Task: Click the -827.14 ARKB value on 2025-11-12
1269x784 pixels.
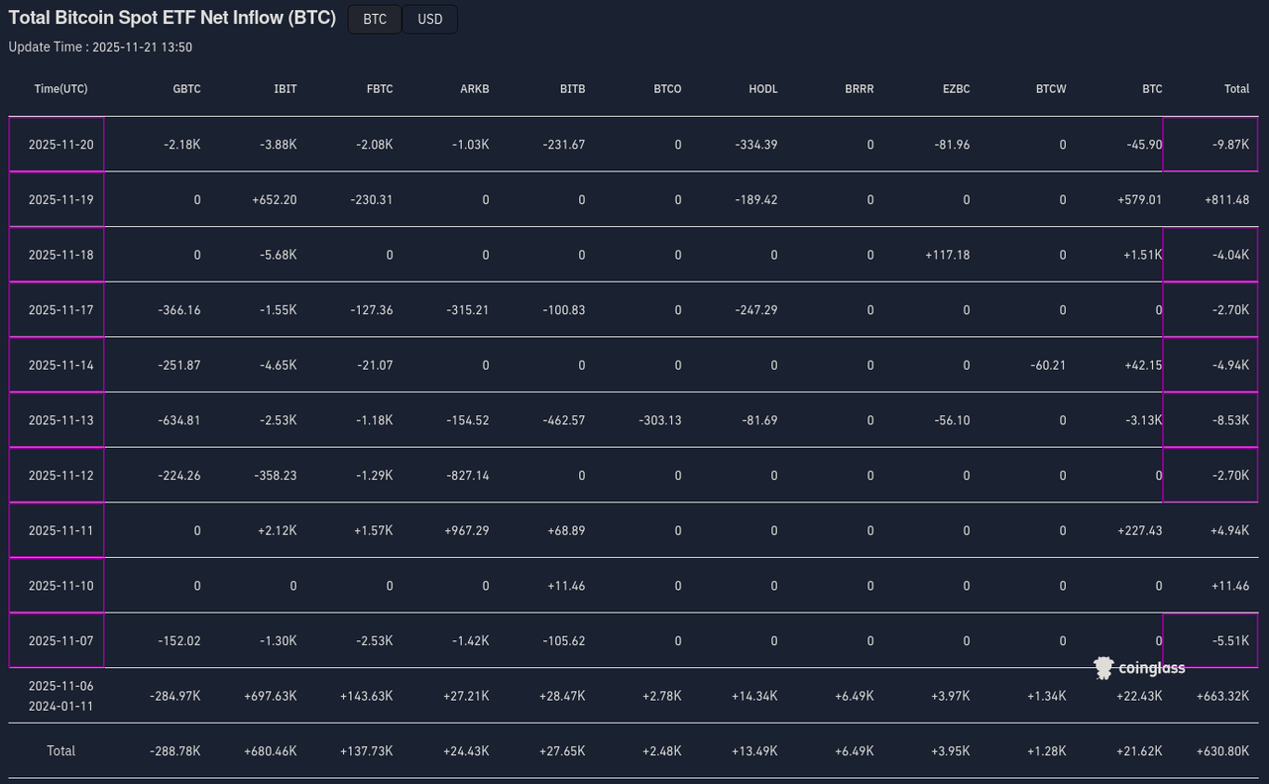Action: (468, 476)
